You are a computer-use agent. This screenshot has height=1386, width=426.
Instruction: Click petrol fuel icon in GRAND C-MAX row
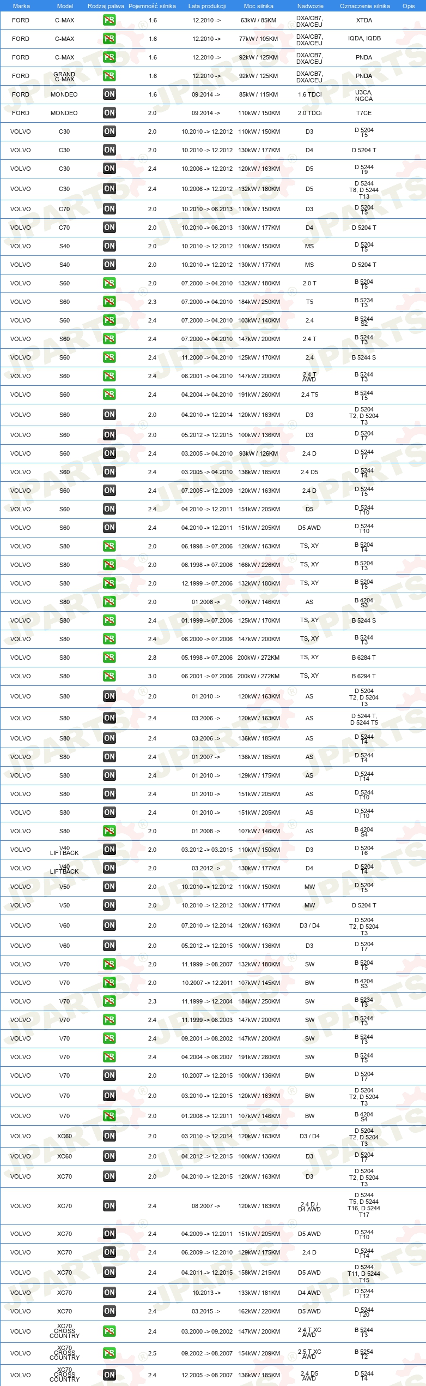(109, 76)
